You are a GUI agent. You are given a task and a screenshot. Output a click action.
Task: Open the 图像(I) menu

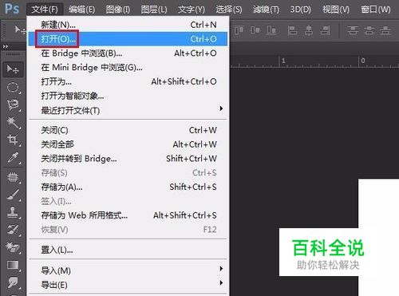point(118,10)
